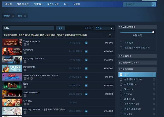Go to the 포인트 상점 tab
Screen dimensions: 164x117
point(53,4)
